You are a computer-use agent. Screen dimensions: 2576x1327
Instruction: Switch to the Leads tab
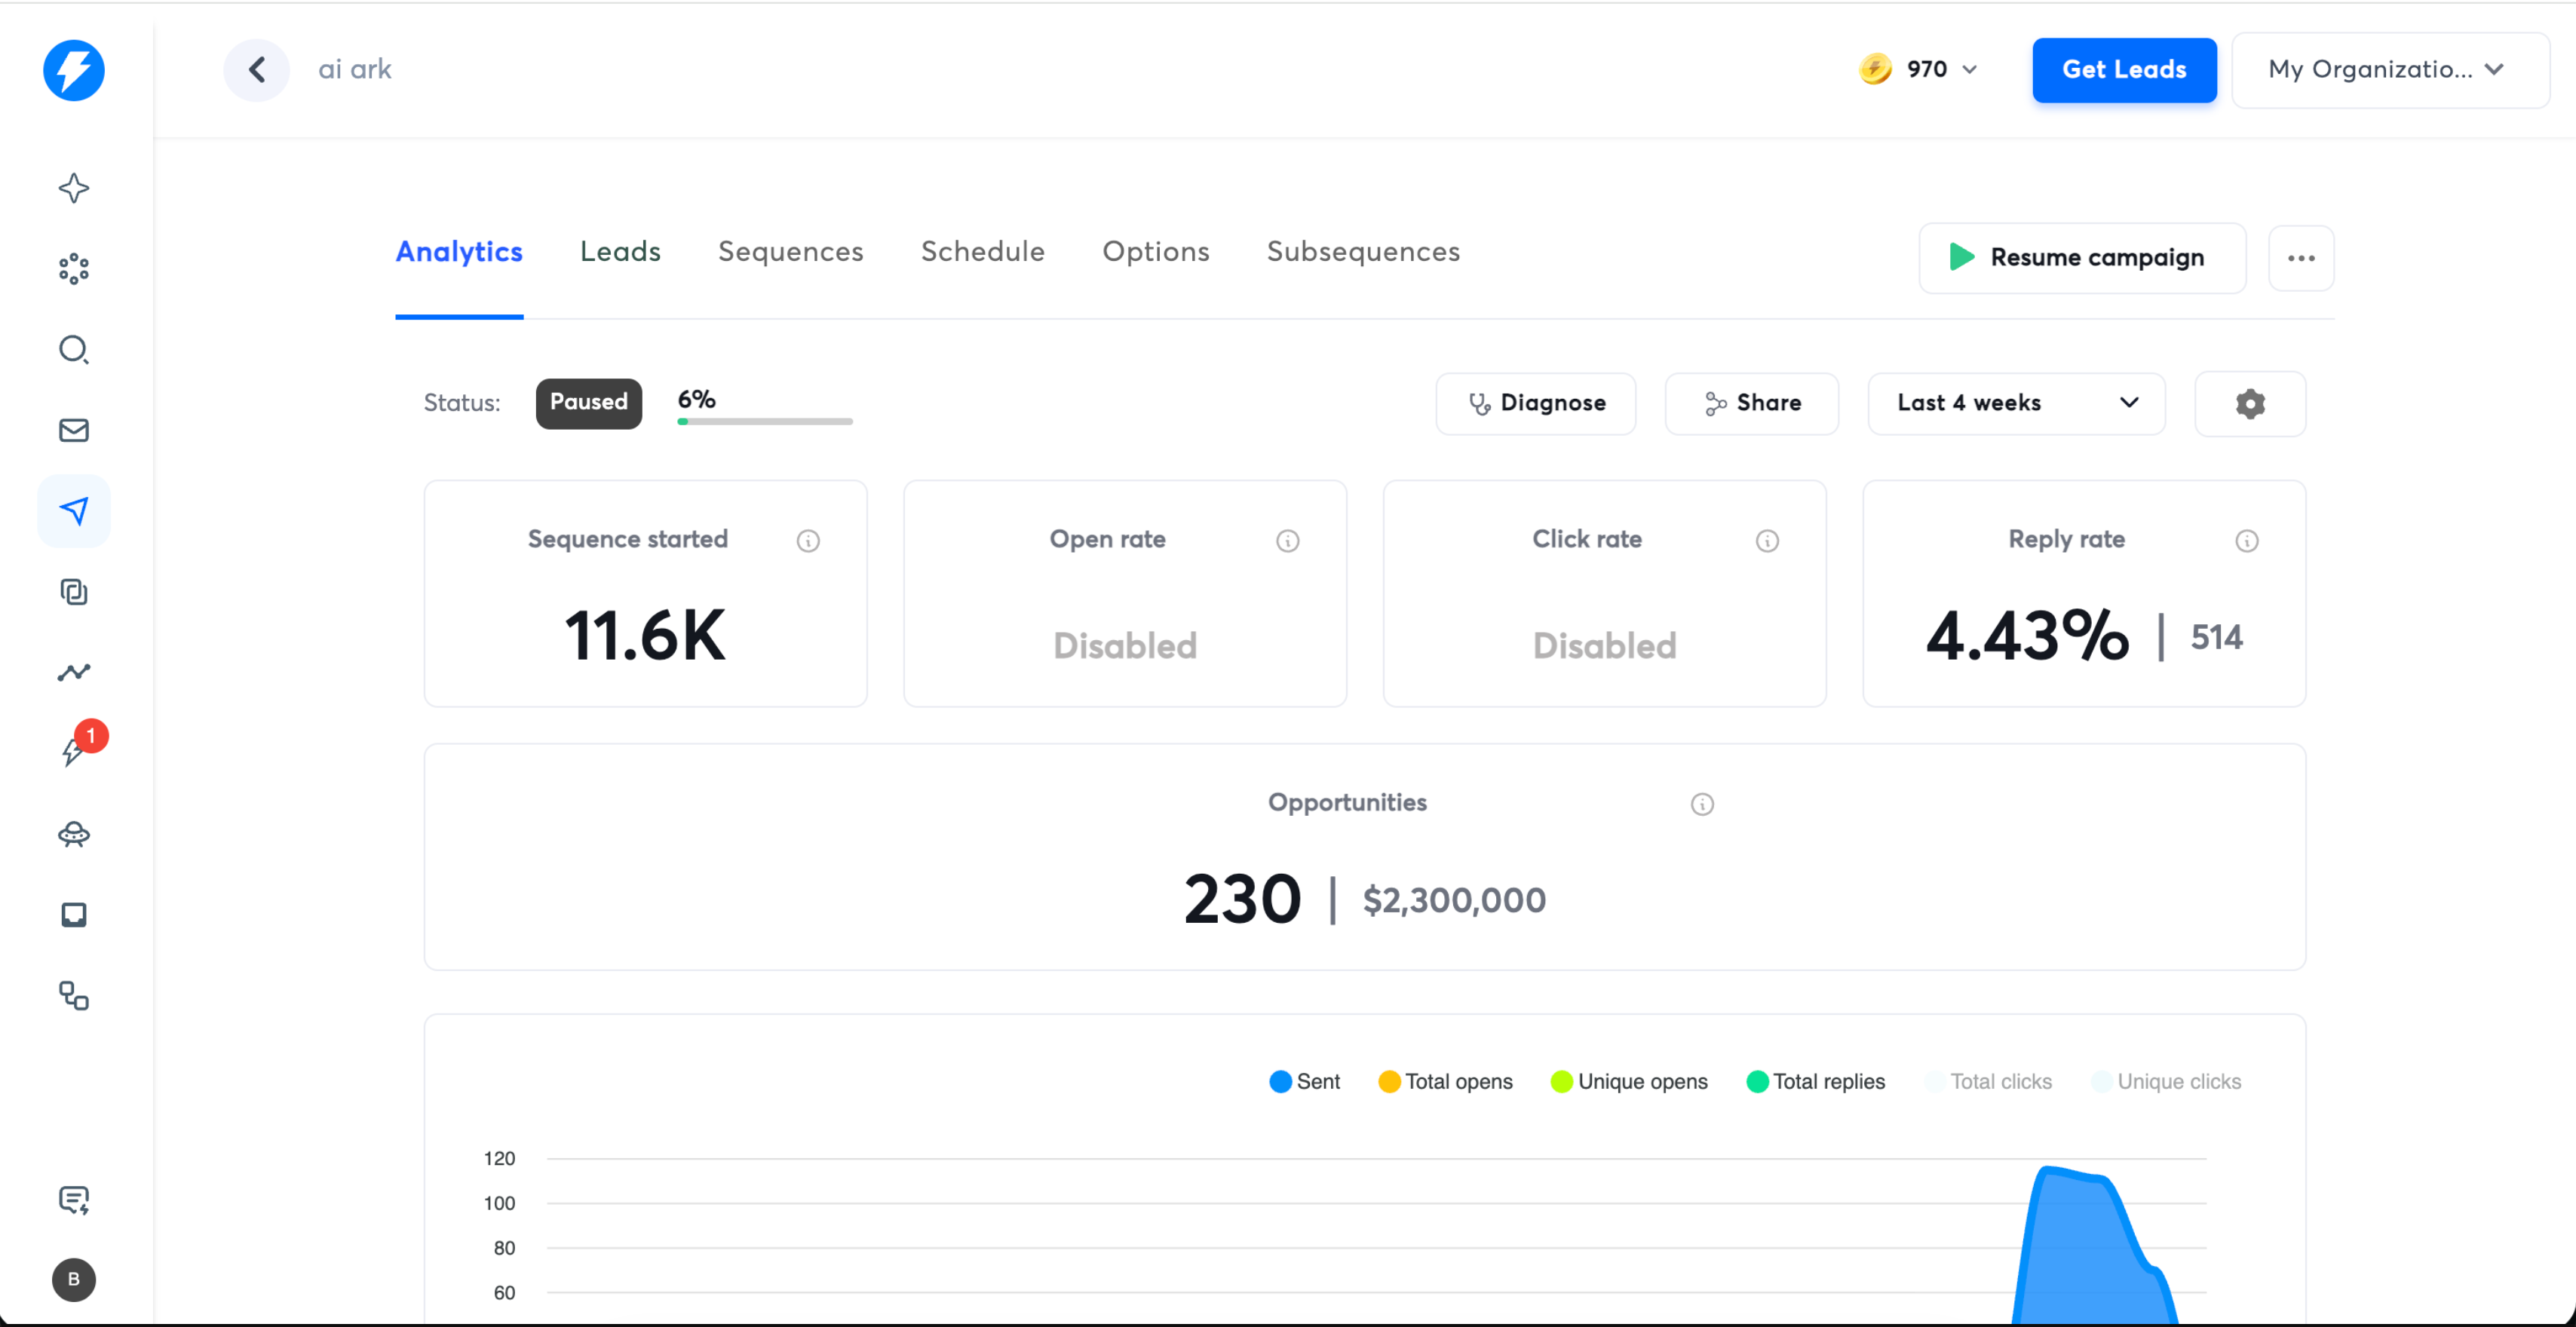click(620, 251)
